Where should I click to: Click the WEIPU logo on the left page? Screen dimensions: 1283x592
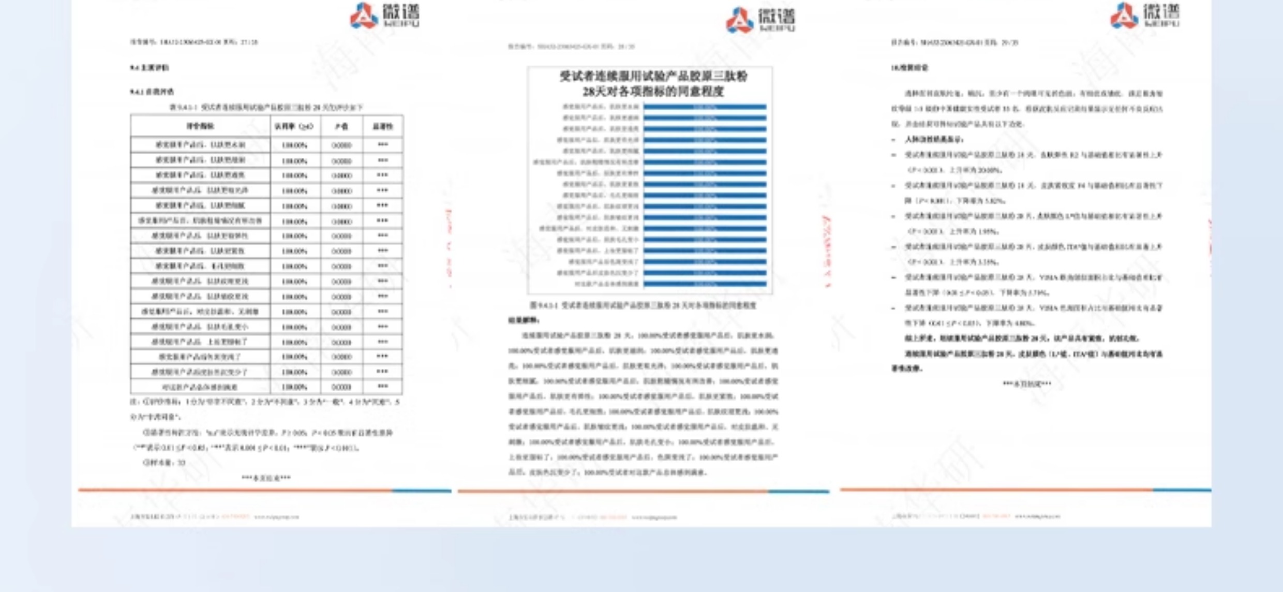tap(384, 16)
